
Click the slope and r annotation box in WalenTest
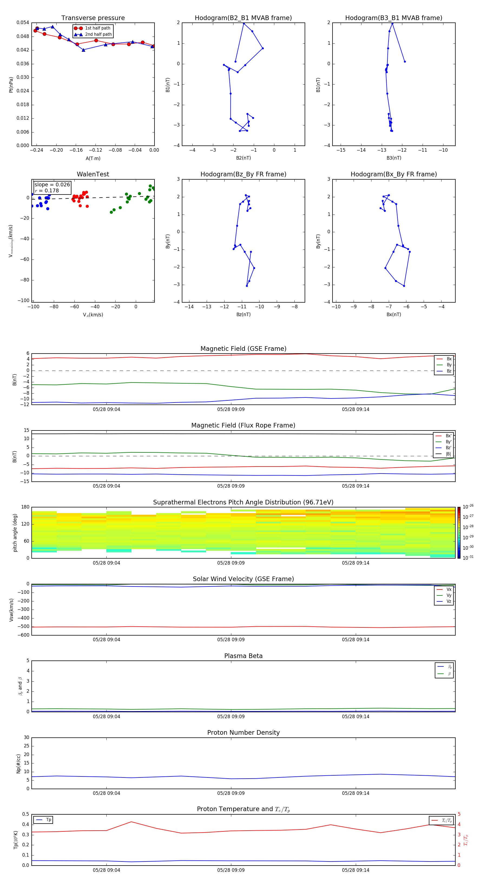click(52, 187)
